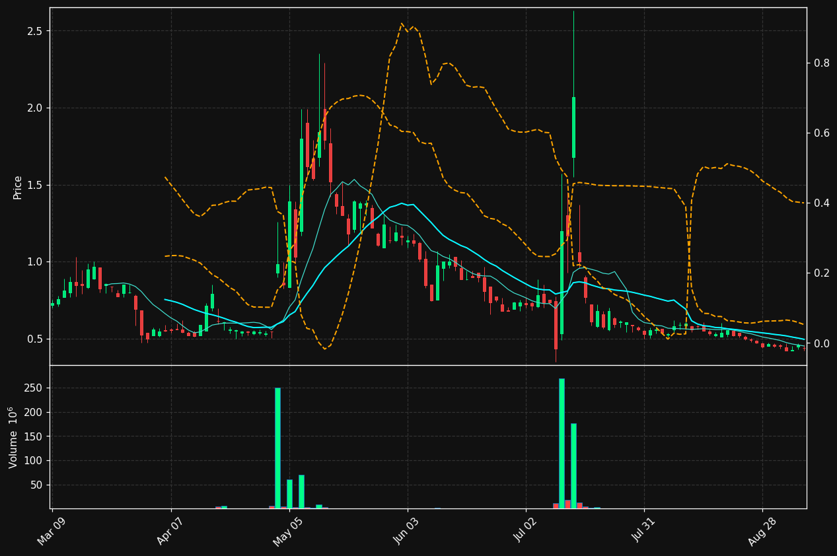The width and height of the screenshot is (837, 556).
Task: Click the 200 volume tick label
Action: [34, 413]
